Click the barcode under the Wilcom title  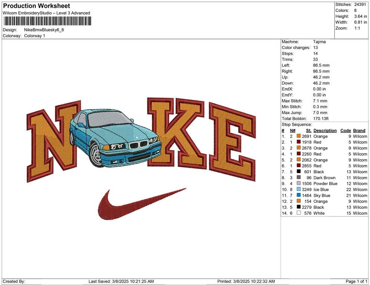[x=47, y=21]
